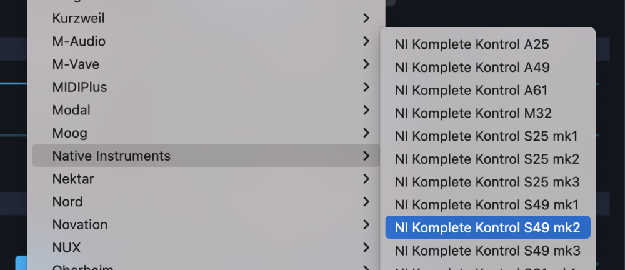Image resolution: width=625 pixels, height=270 pixels.
Task: Choose NI Komplete Kontrol A25
Action: pos(488,44)
